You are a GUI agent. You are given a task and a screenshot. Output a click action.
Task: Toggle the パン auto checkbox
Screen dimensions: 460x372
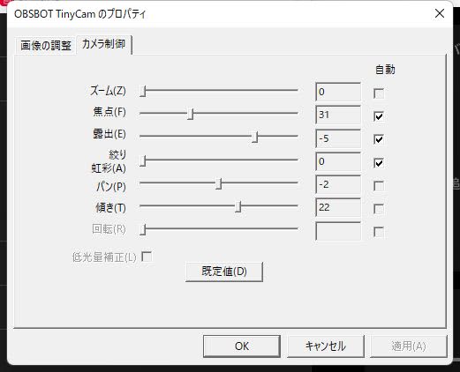(x=379, y=186)
